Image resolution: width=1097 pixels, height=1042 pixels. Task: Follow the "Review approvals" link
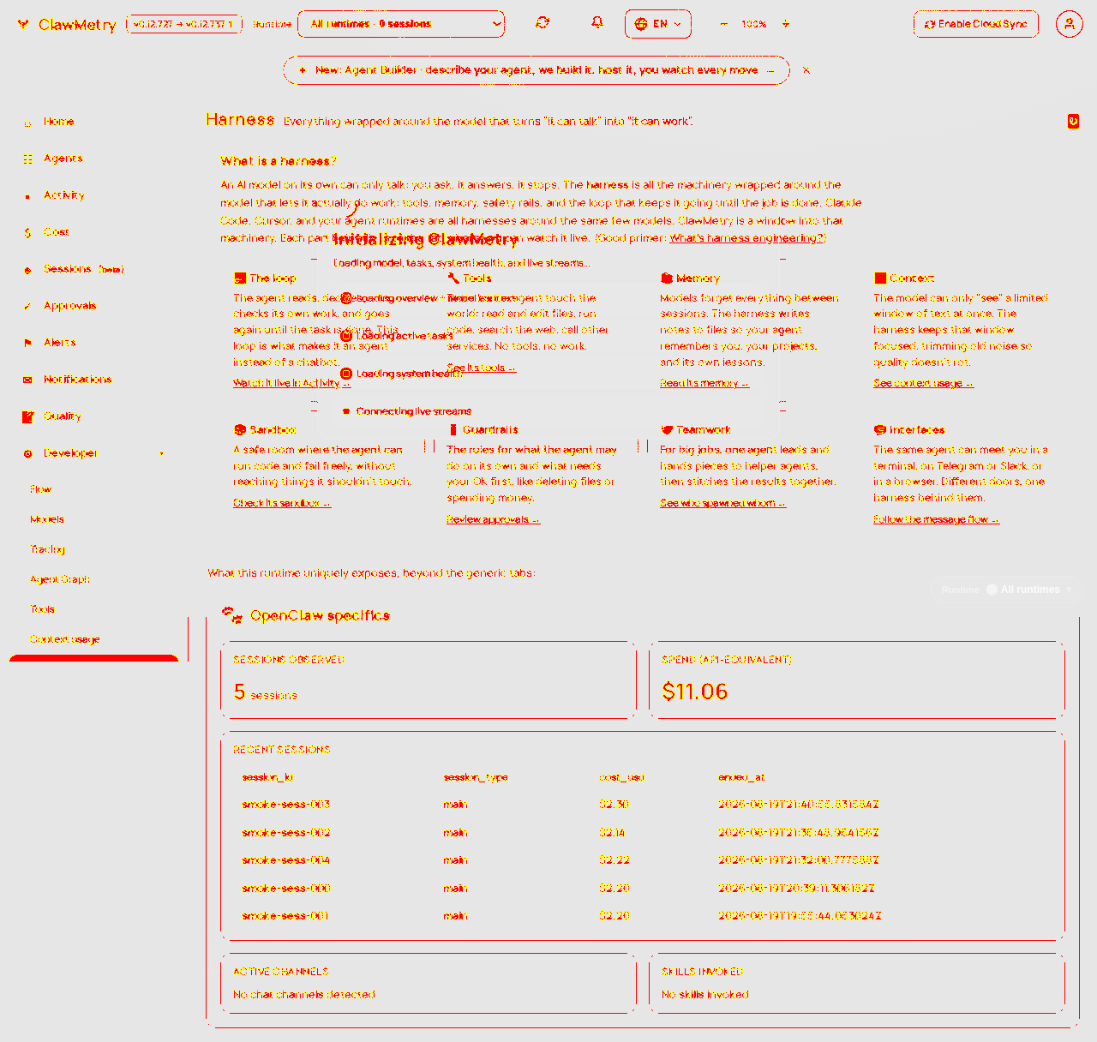(x=493, y=519)
